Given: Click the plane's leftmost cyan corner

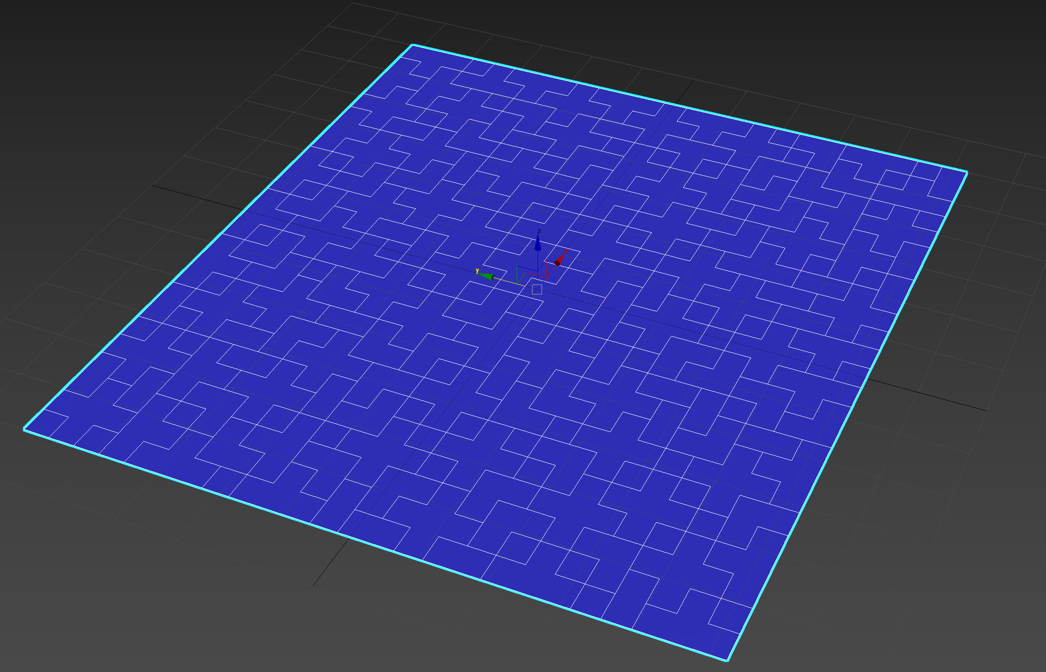Looking at the screenshot, I should pyautogui.click(x=24, y=429).
